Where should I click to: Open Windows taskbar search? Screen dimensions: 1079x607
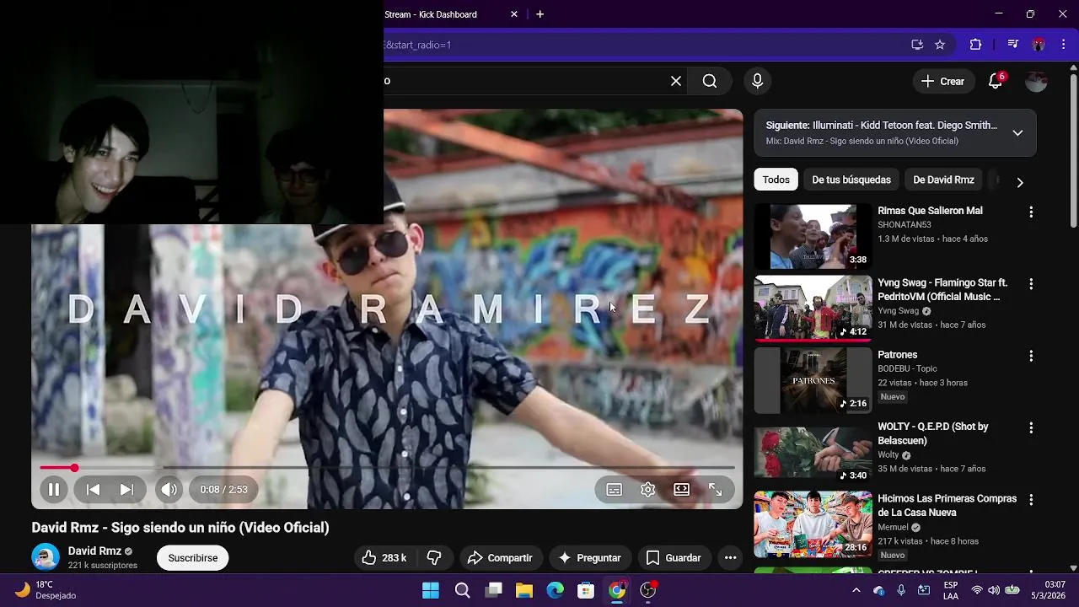tap(462, 590)
